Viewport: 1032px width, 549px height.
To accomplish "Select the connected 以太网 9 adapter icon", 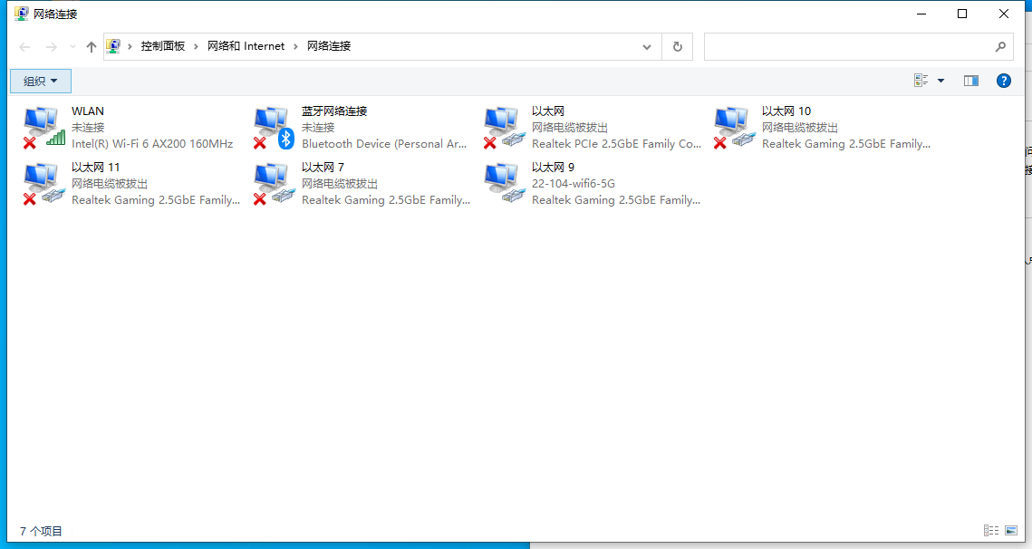I will point(504,183).
